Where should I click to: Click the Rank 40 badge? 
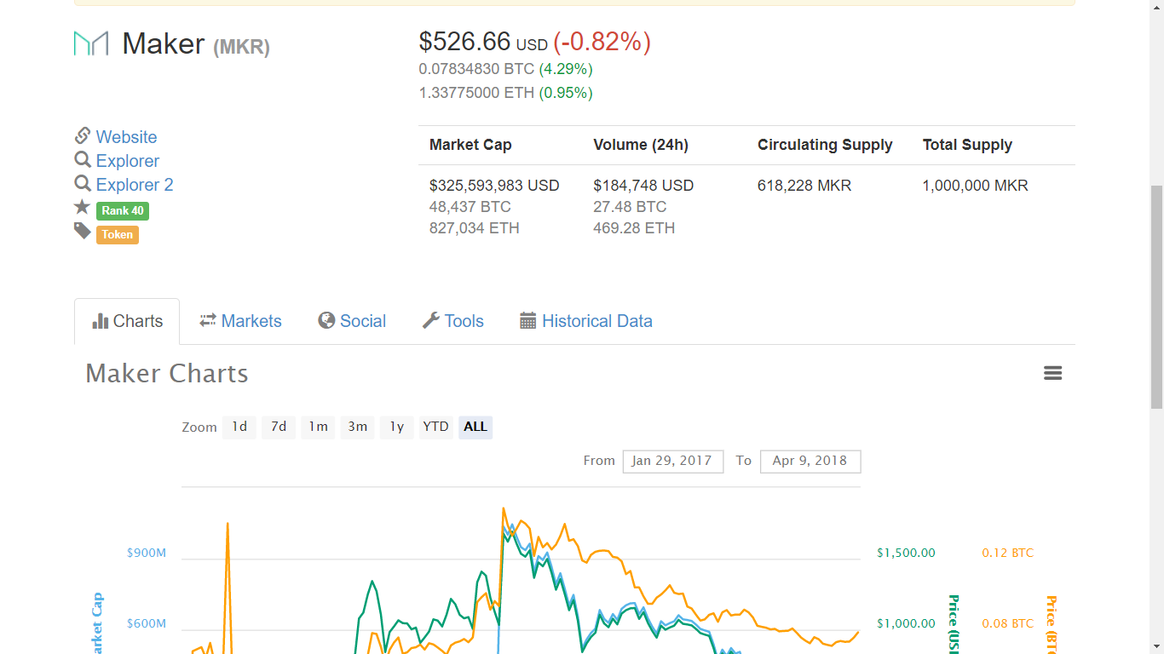pos(123,210)
